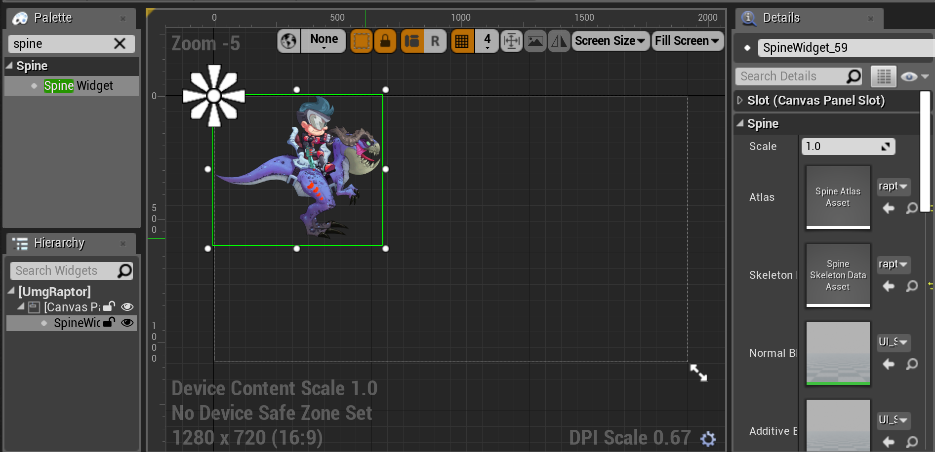Click the respect locks padlock icon
This screenshot has width=935, height=452.
point(385,41)
